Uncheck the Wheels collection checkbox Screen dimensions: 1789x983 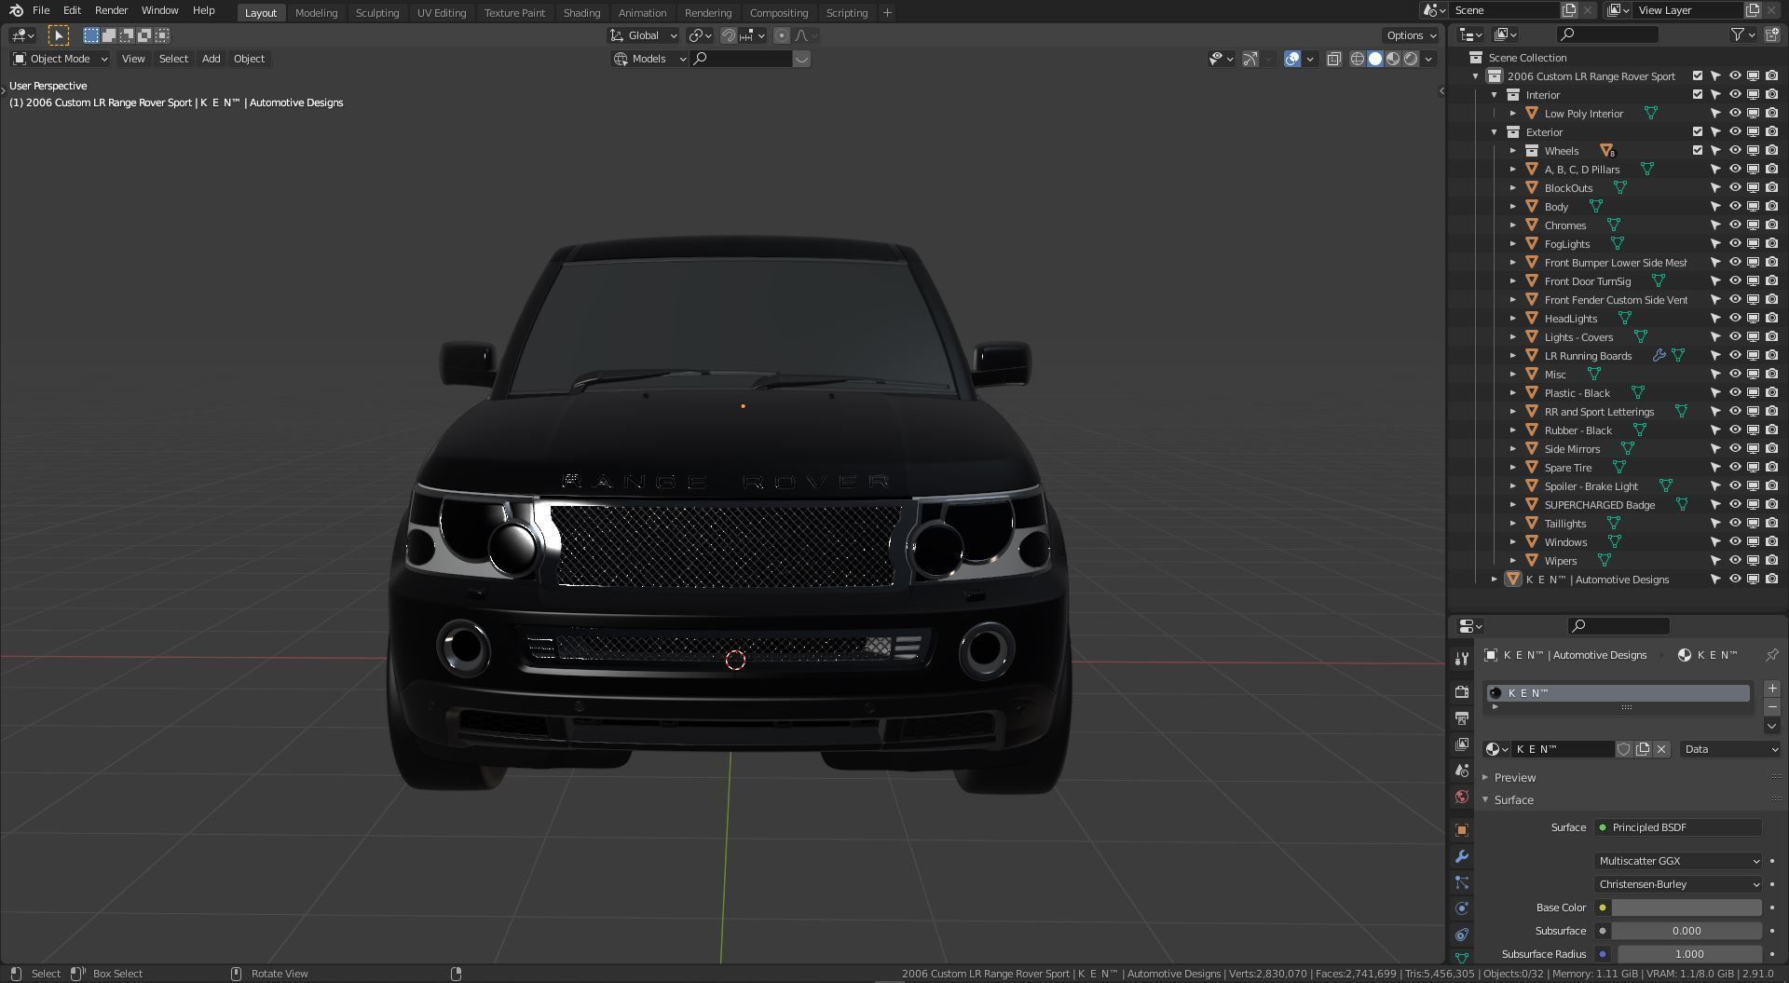pyautogui.click(x=1698, y=150)
